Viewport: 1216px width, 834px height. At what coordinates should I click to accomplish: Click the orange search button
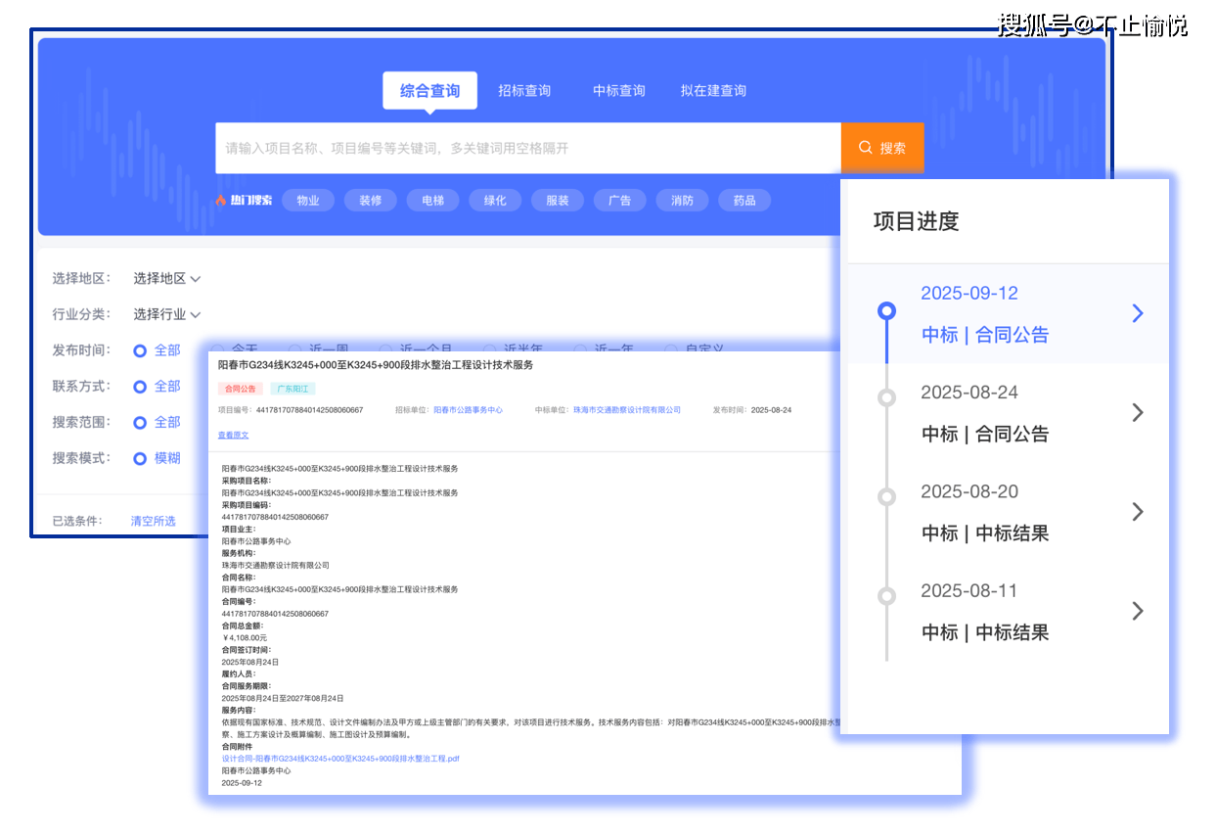coord(881,148)
